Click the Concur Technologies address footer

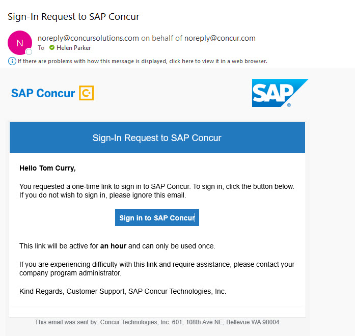(x=157, y=322)
